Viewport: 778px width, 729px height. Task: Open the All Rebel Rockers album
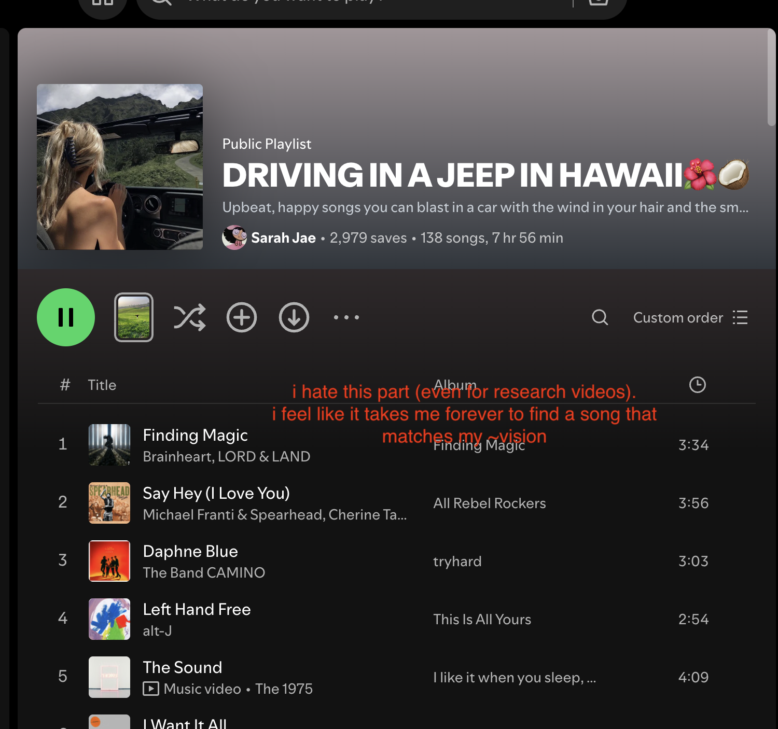click(489, 503)
